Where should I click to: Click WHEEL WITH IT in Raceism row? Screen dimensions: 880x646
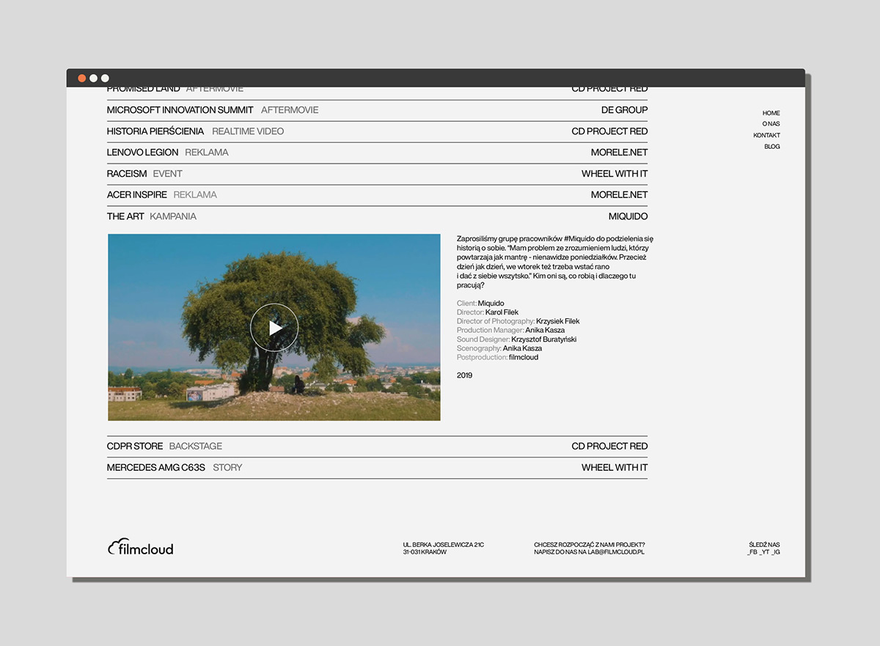(x=615, y=174)
